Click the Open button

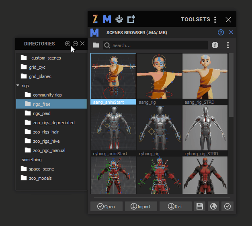tap(107, 206)
